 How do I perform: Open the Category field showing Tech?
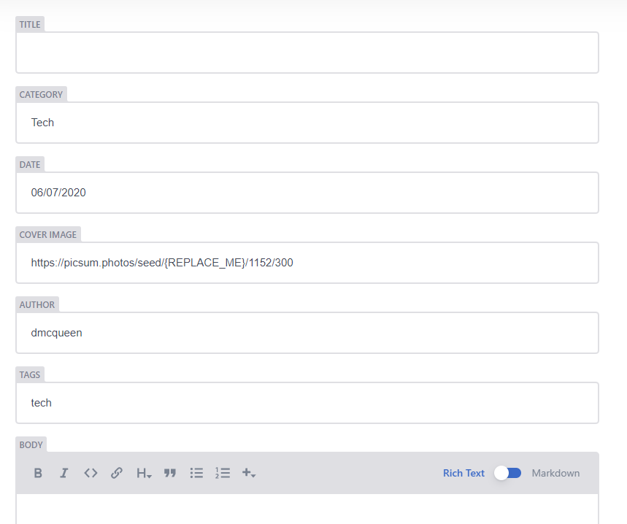307,122
